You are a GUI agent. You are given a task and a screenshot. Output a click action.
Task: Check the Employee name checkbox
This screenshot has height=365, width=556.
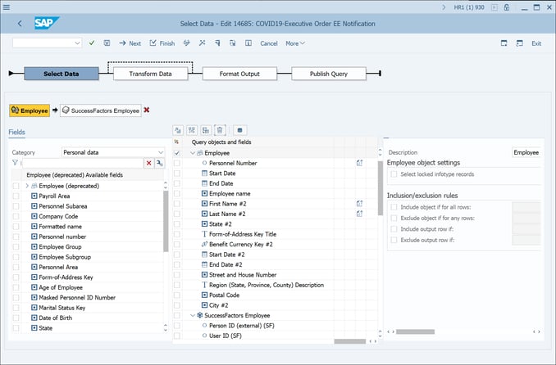[x=176, y=193]
